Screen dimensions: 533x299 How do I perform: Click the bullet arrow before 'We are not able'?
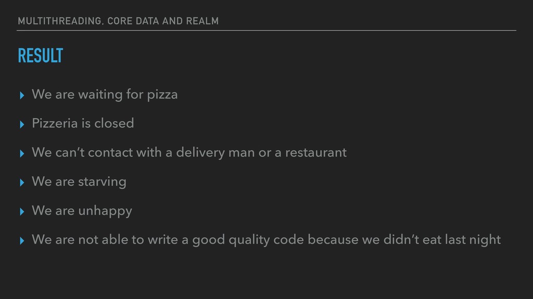pyautogui.click(x=22, y=241)
